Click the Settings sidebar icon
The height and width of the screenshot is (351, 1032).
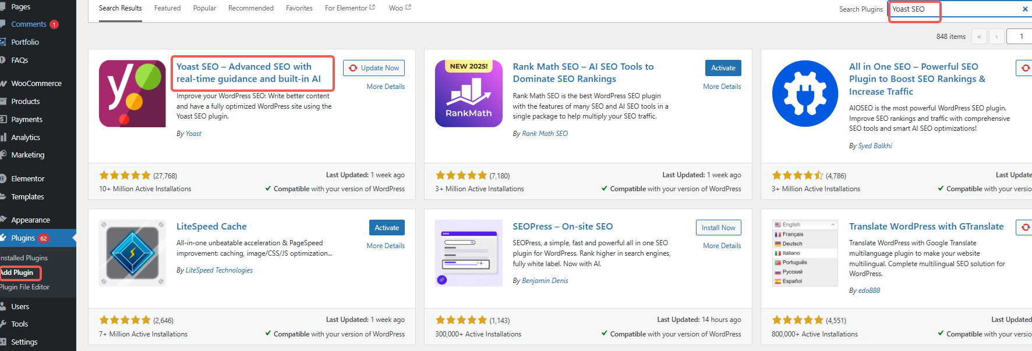[x=2, y=342]
